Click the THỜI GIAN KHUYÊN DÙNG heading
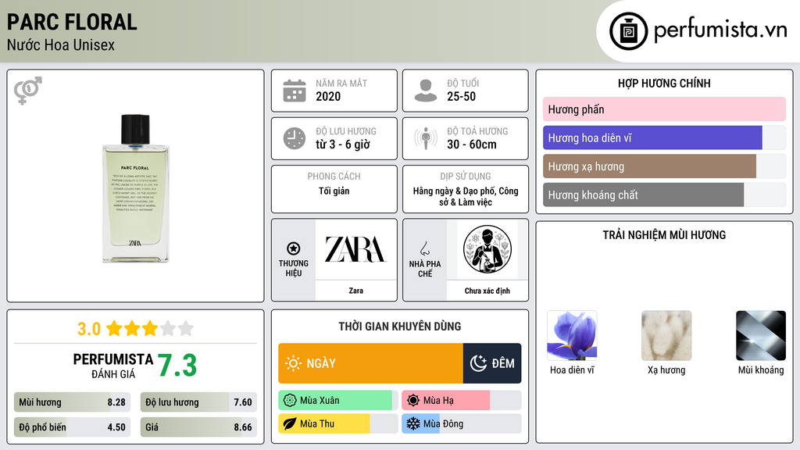This screenshot has height=450, width=800. point(399,326)
